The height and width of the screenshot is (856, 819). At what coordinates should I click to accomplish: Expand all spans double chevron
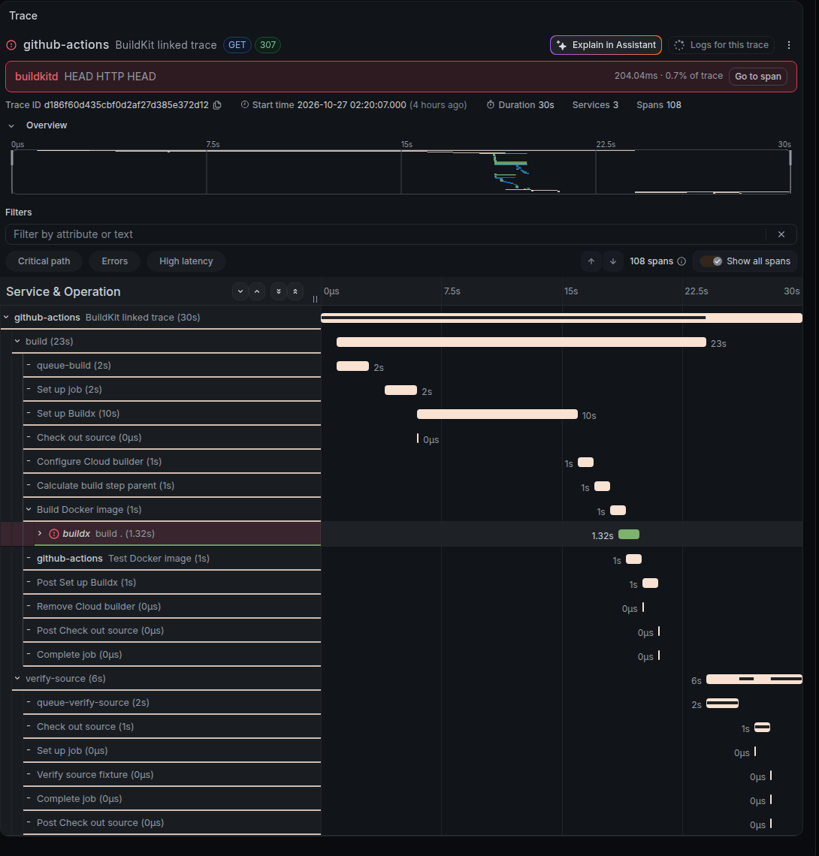point(279,291)
